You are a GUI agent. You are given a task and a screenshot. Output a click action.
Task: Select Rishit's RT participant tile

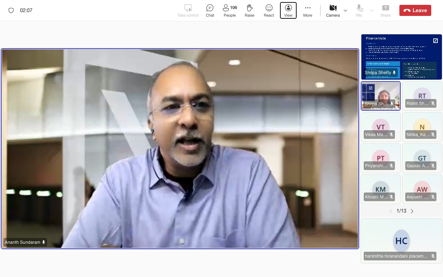(x=422, y=96)
